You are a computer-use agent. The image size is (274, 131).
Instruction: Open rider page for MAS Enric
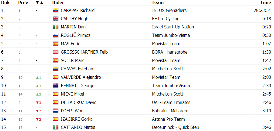[x=70, y=44]
